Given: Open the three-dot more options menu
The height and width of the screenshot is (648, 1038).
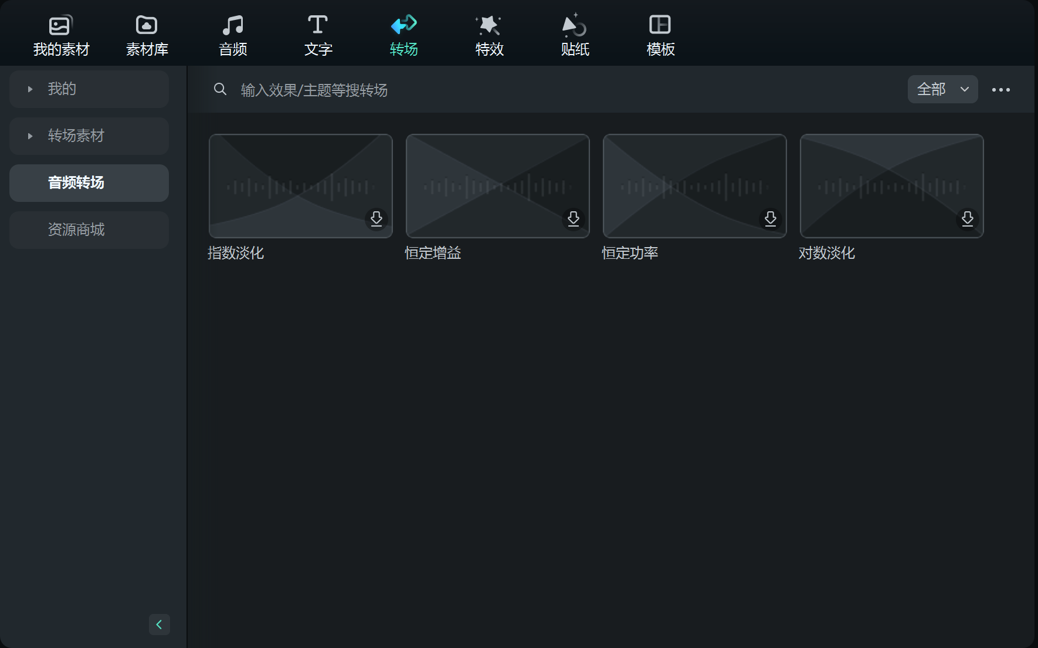Looking at the screenshot, I should [x=1001, y=90].
